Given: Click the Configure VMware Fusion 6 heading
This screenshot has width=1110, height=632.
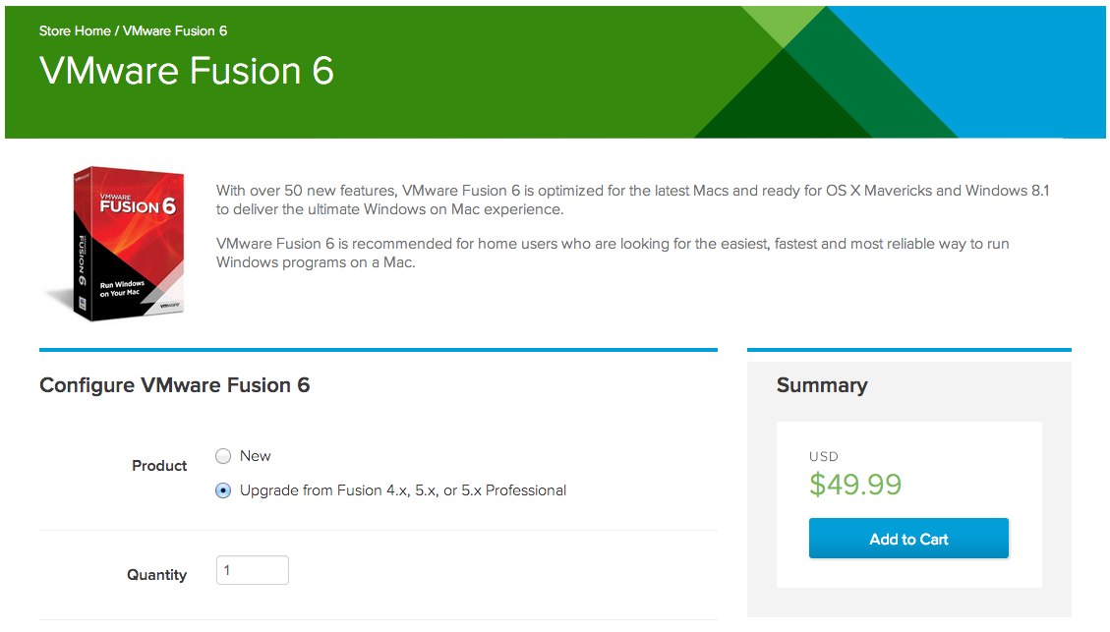Looking at the screenshot, I should click(174, 385).
